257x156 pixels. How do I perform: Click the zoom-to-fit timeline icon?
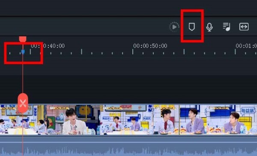(x=244, y=26)
